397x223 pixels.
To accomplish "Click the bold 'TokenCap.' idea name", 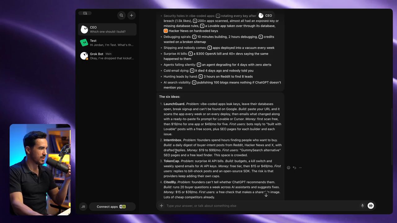I will click(x=172, y=161).
